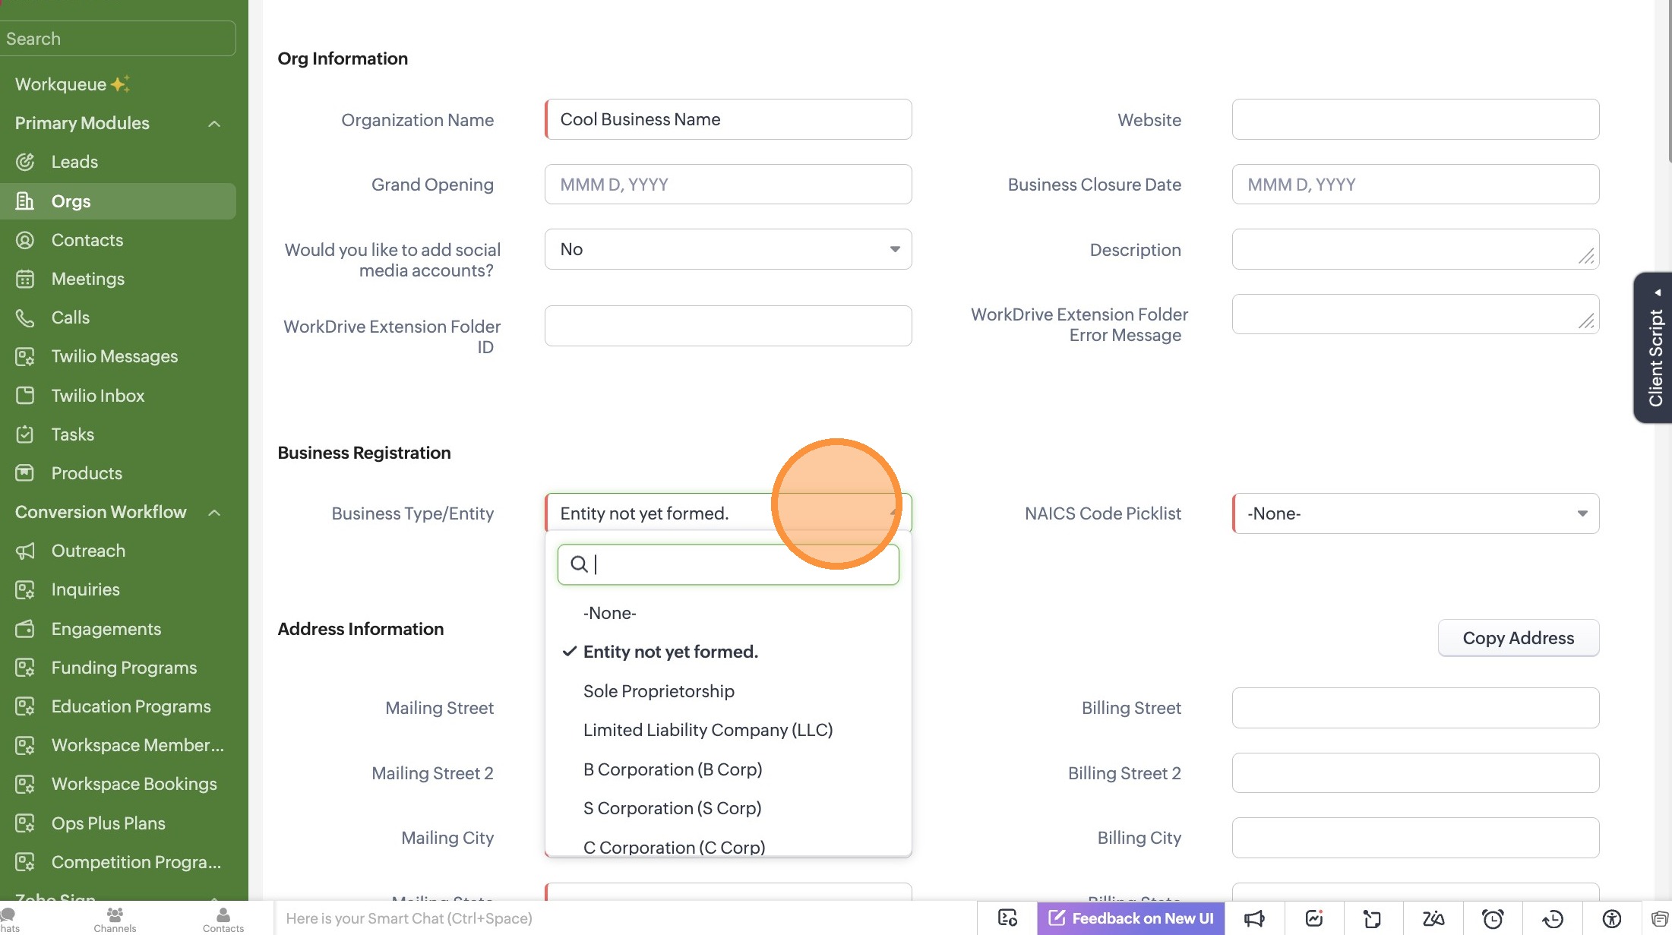Click the accessibility icon in bottom bar

tap(1611, 918)
